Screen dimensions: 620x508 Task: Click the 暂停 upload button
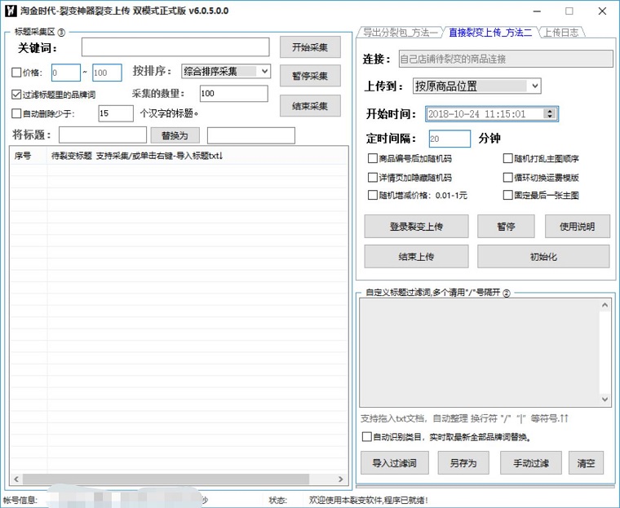(506, 226)
